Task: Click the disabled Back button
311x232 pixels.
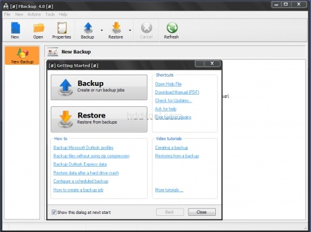Action: pyautogui.click(x=170, y=212)
